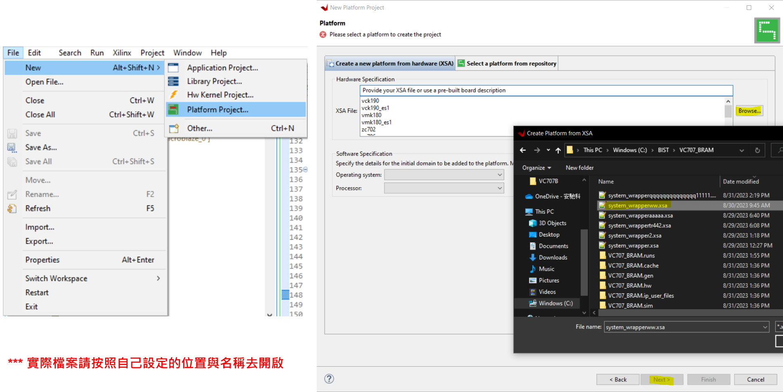Open VC707B folder in navigation pane
Viewport: 783px width, 392px height.
[x=544, y=181]
